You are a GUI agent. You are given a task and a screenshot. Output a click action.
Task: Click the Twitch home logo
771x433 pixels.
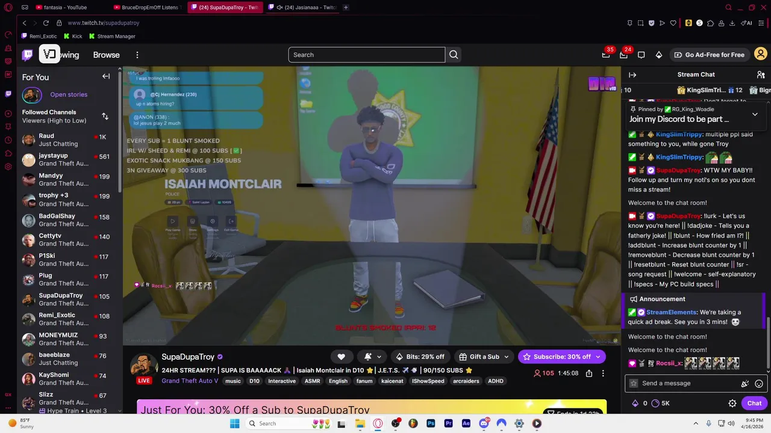coord(28,55)
